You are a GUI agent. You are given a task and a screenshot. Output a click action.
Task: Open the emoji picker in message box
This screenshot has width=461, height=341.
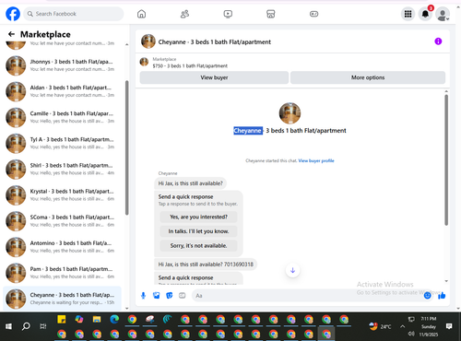point(427,296)
